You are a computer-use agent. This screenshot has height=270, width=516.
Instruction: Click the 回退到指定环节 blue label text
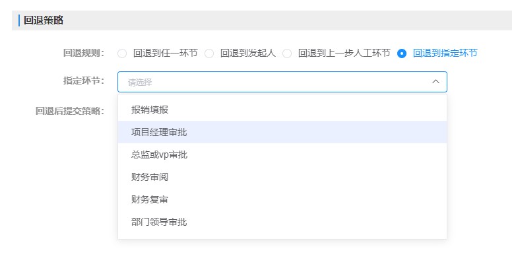click(x=445, y=53)
